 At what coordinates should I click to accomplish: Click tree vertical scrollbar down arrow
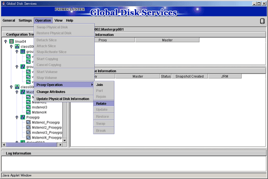(65, 140)
